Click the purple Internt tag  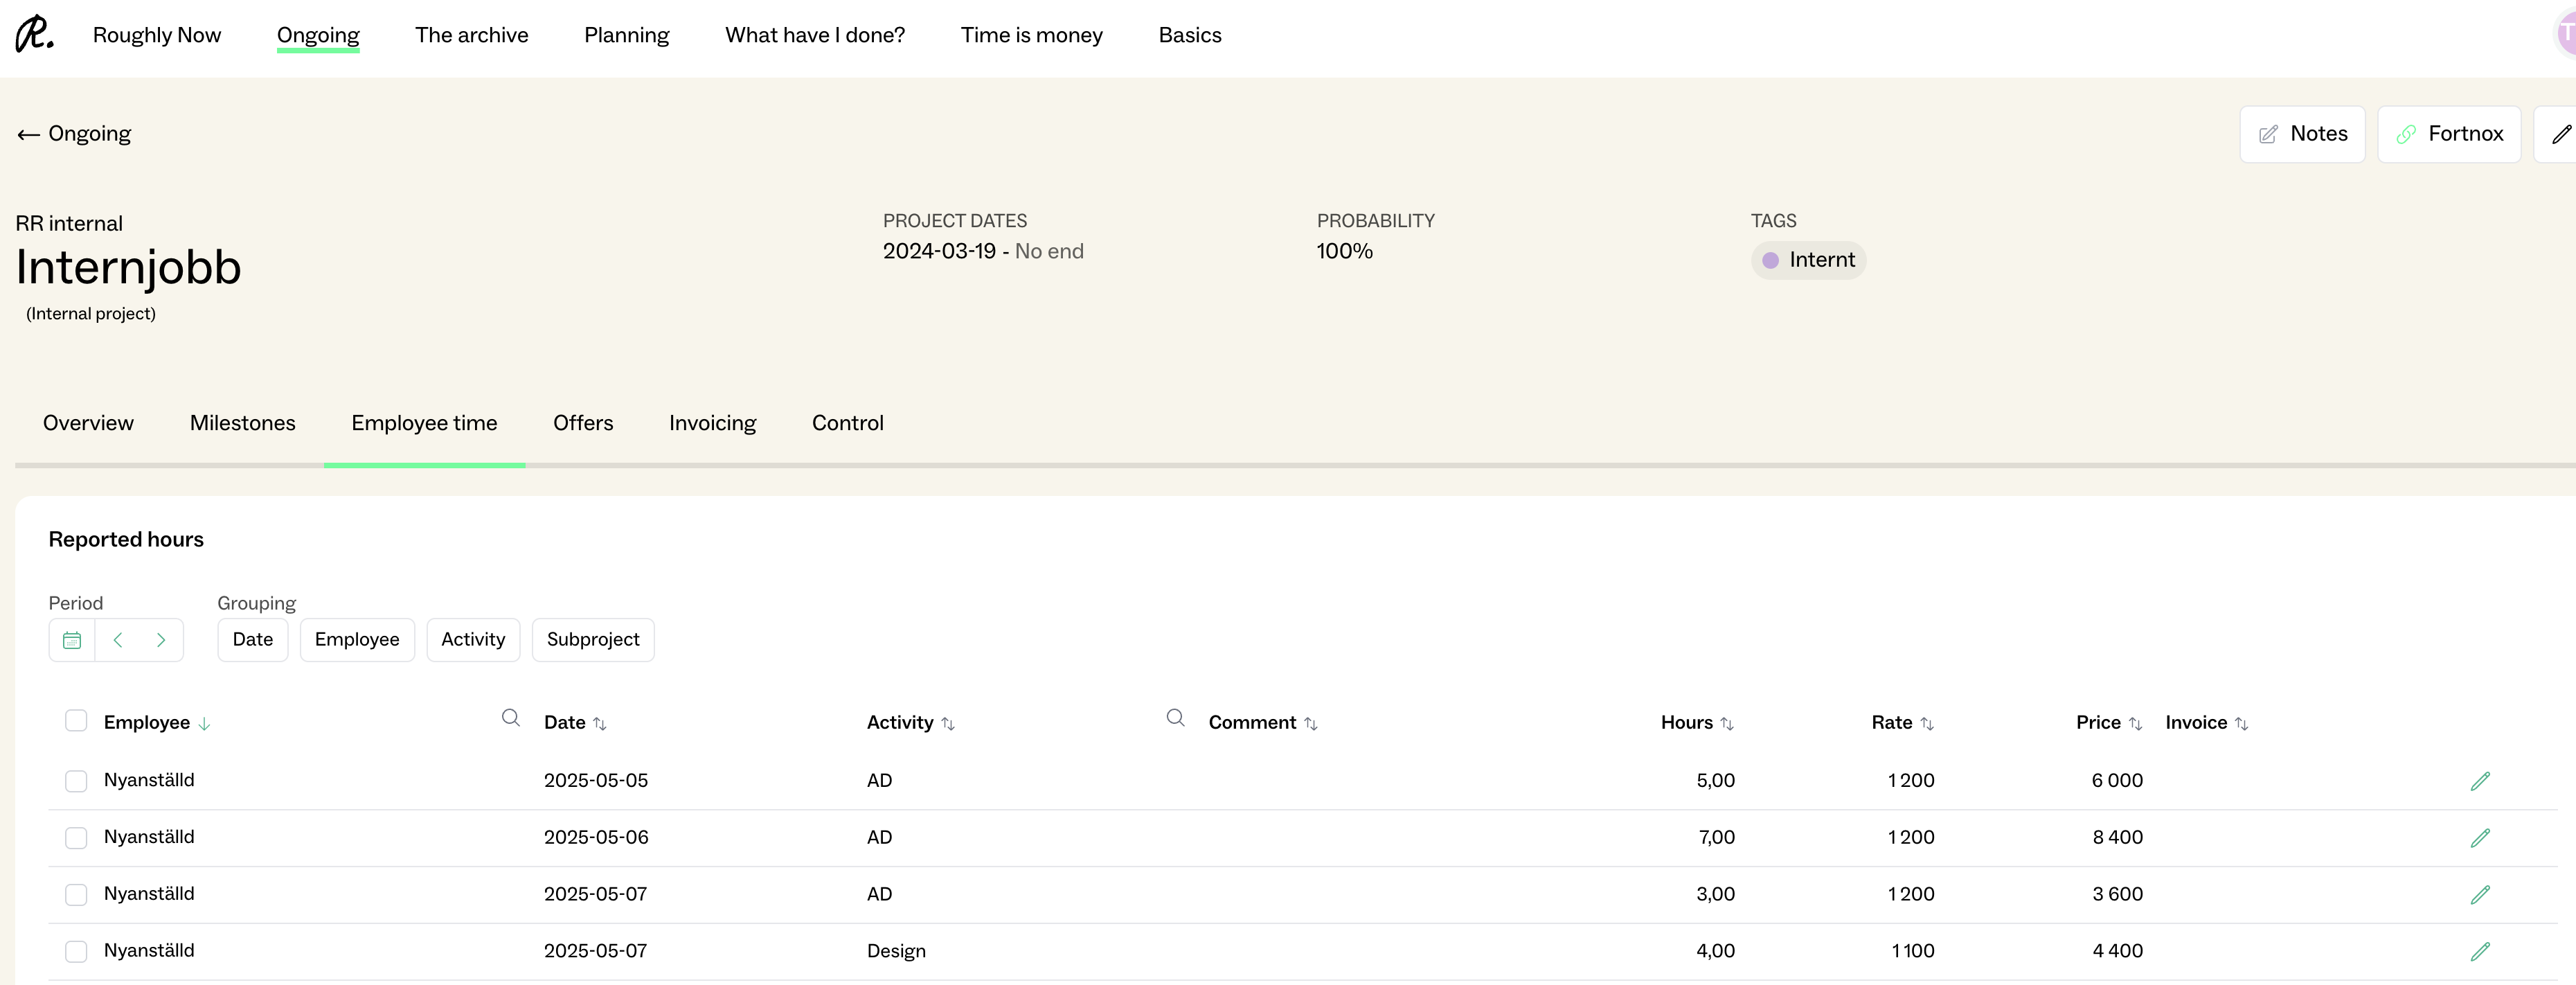click(x=1808, y=260)
